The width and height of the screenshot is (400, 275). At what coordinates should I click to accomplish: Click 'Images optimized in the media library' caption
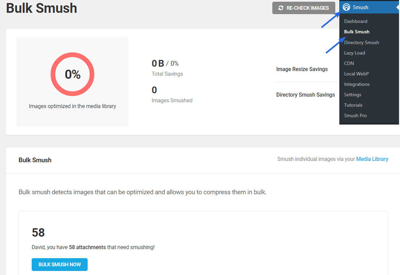(x=72, y=106)
